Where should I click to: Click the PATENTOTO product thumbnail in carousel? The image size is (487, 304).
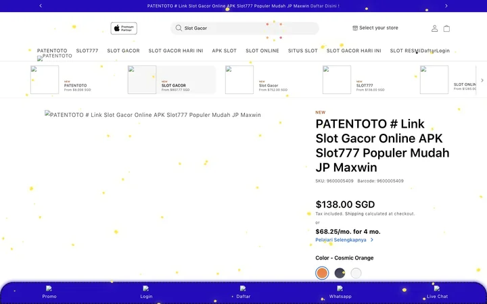(45, 80)
